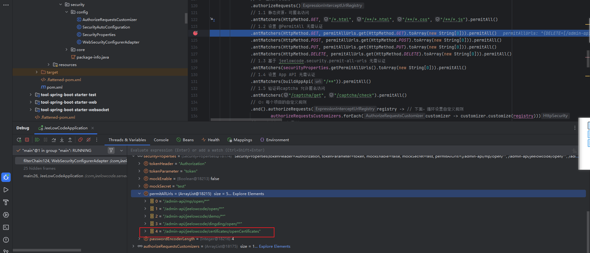Click the project tree vertical scrollbar
The height and width of the screenshot is (253, 590).
186,18
